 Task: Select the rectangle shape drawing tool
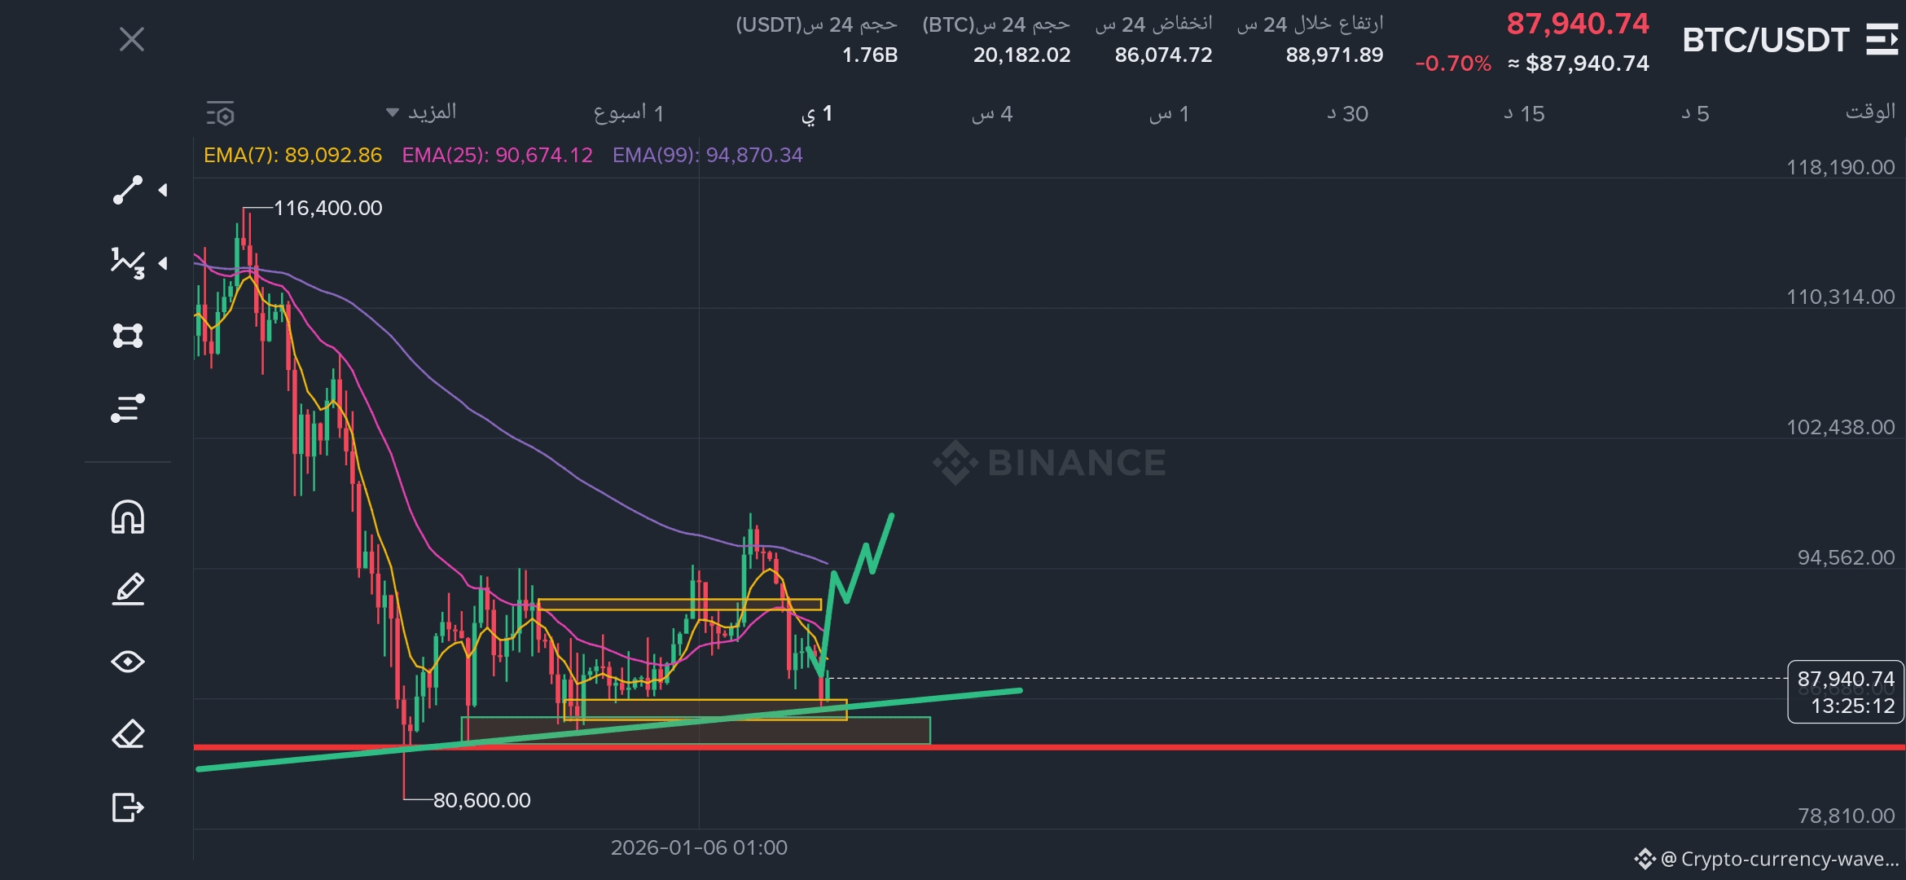tap(128, 336)
